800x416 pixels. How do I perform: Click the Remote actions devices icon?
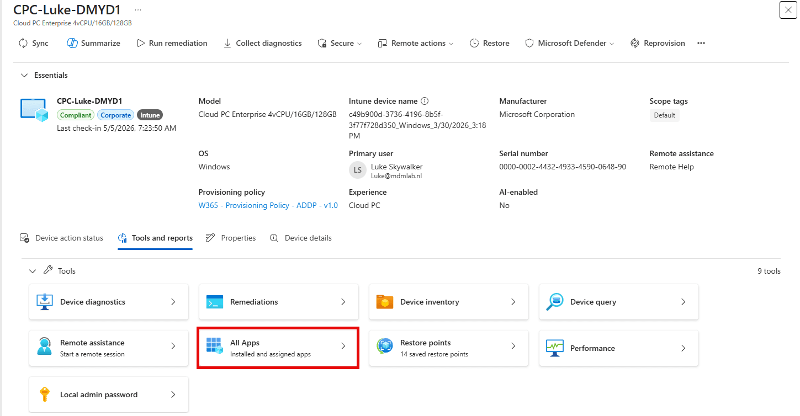point(383,43)
